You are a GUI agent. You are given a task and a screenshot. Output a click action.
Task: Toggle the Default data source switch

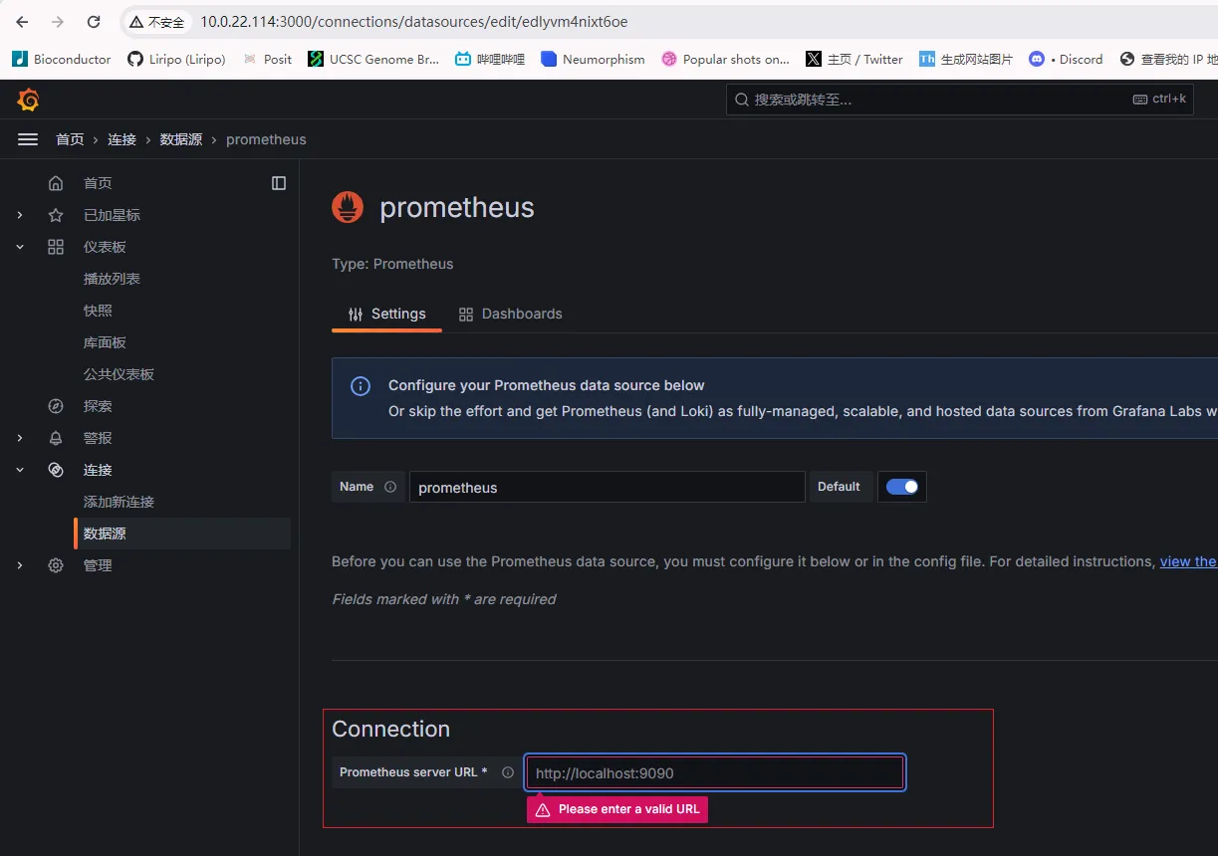(x=902, y=487)
